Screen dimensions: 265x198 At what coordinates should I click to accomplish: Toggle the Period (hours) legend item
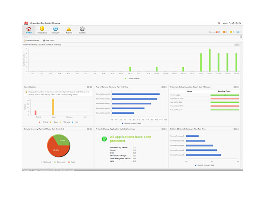(x=133, y=78)
